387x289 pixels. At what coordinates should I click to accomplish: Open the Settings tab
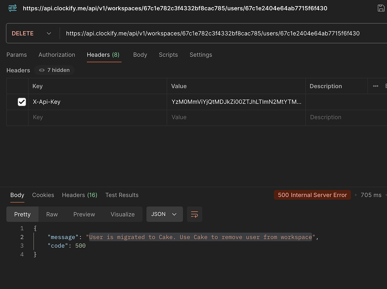point(201,55)
